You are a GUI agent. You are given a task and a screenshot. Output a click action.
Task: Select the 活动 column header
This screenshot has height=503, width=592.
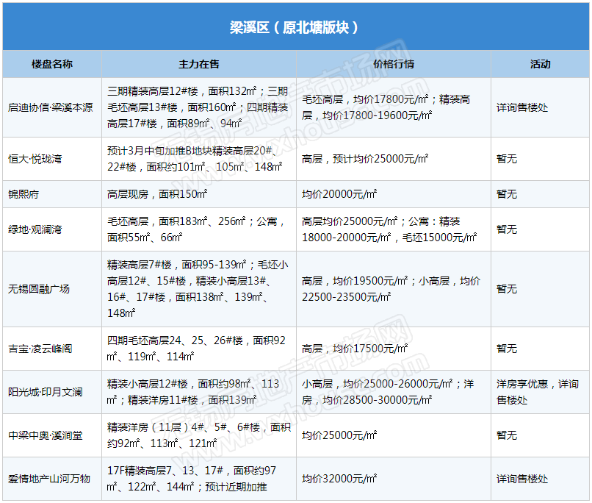(540, 64)
